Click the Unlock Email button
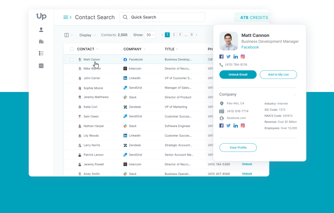The image size is (334, 213). (238, 74)
